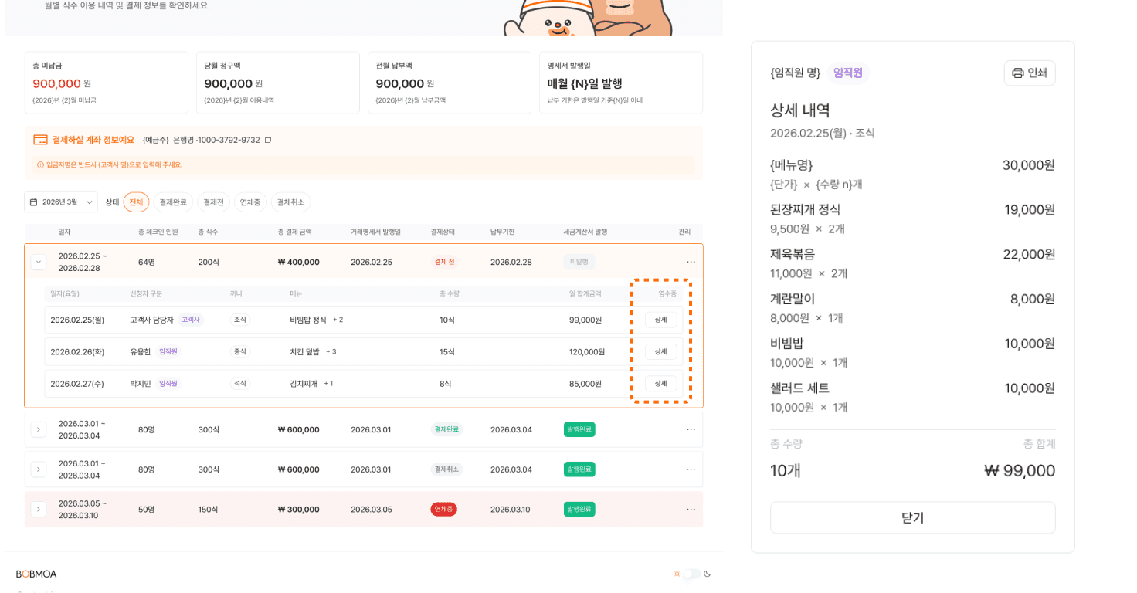Copy the account number 1000-3792-9732
The width and height of the screenshot is (1137, 593).
coord(268,140)
